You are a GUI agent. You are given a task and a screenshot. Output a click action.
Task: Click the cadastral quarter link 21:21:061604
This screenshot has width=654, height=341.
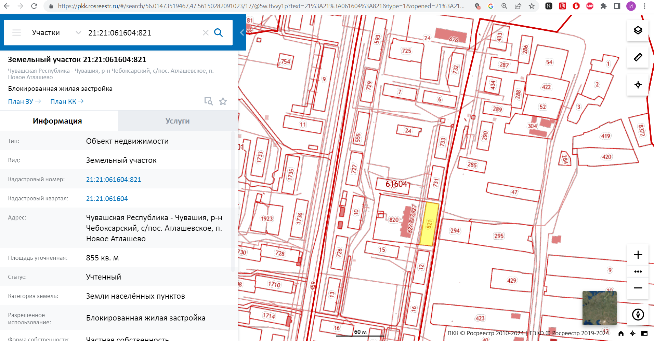pyautogui.click(x=107, y=199)
